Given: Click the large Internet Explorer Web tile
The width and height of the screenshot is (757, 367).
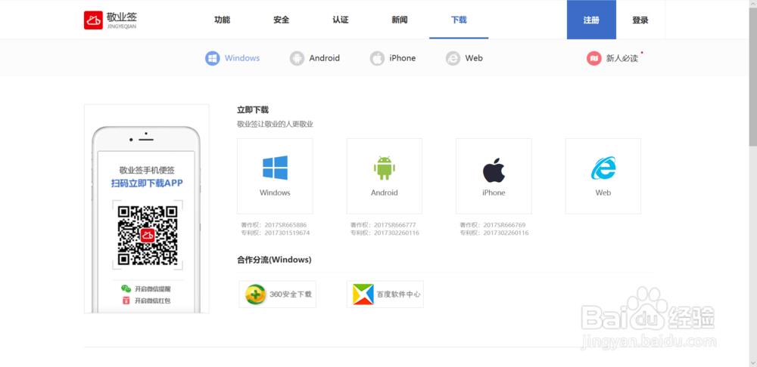Looking at the screenshot, I should pyautogui.click(x=603, y=168).
